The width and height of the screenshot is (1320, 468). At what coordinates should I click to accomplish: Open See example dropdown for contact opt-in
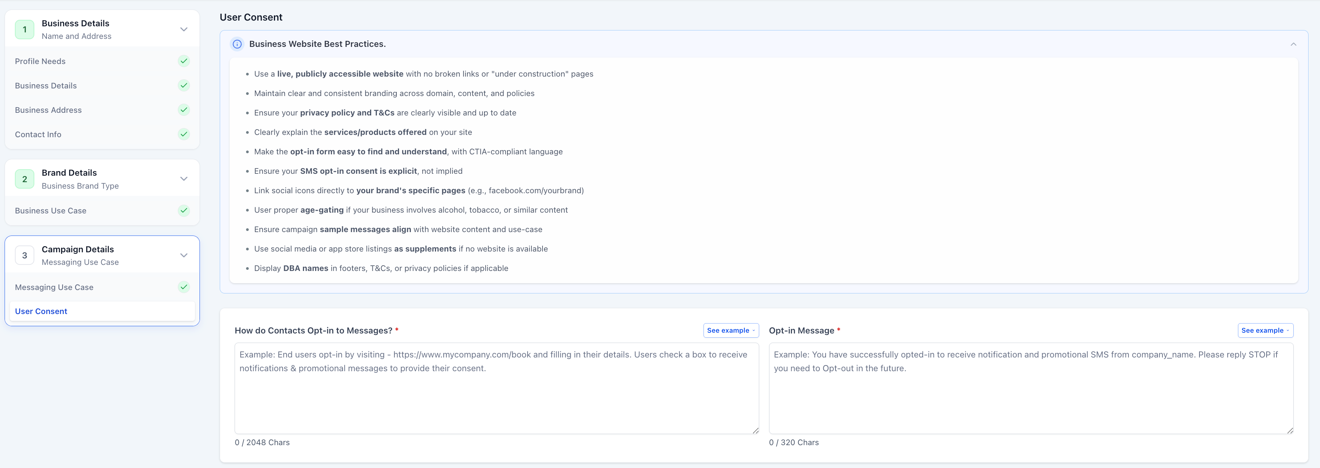731,330
